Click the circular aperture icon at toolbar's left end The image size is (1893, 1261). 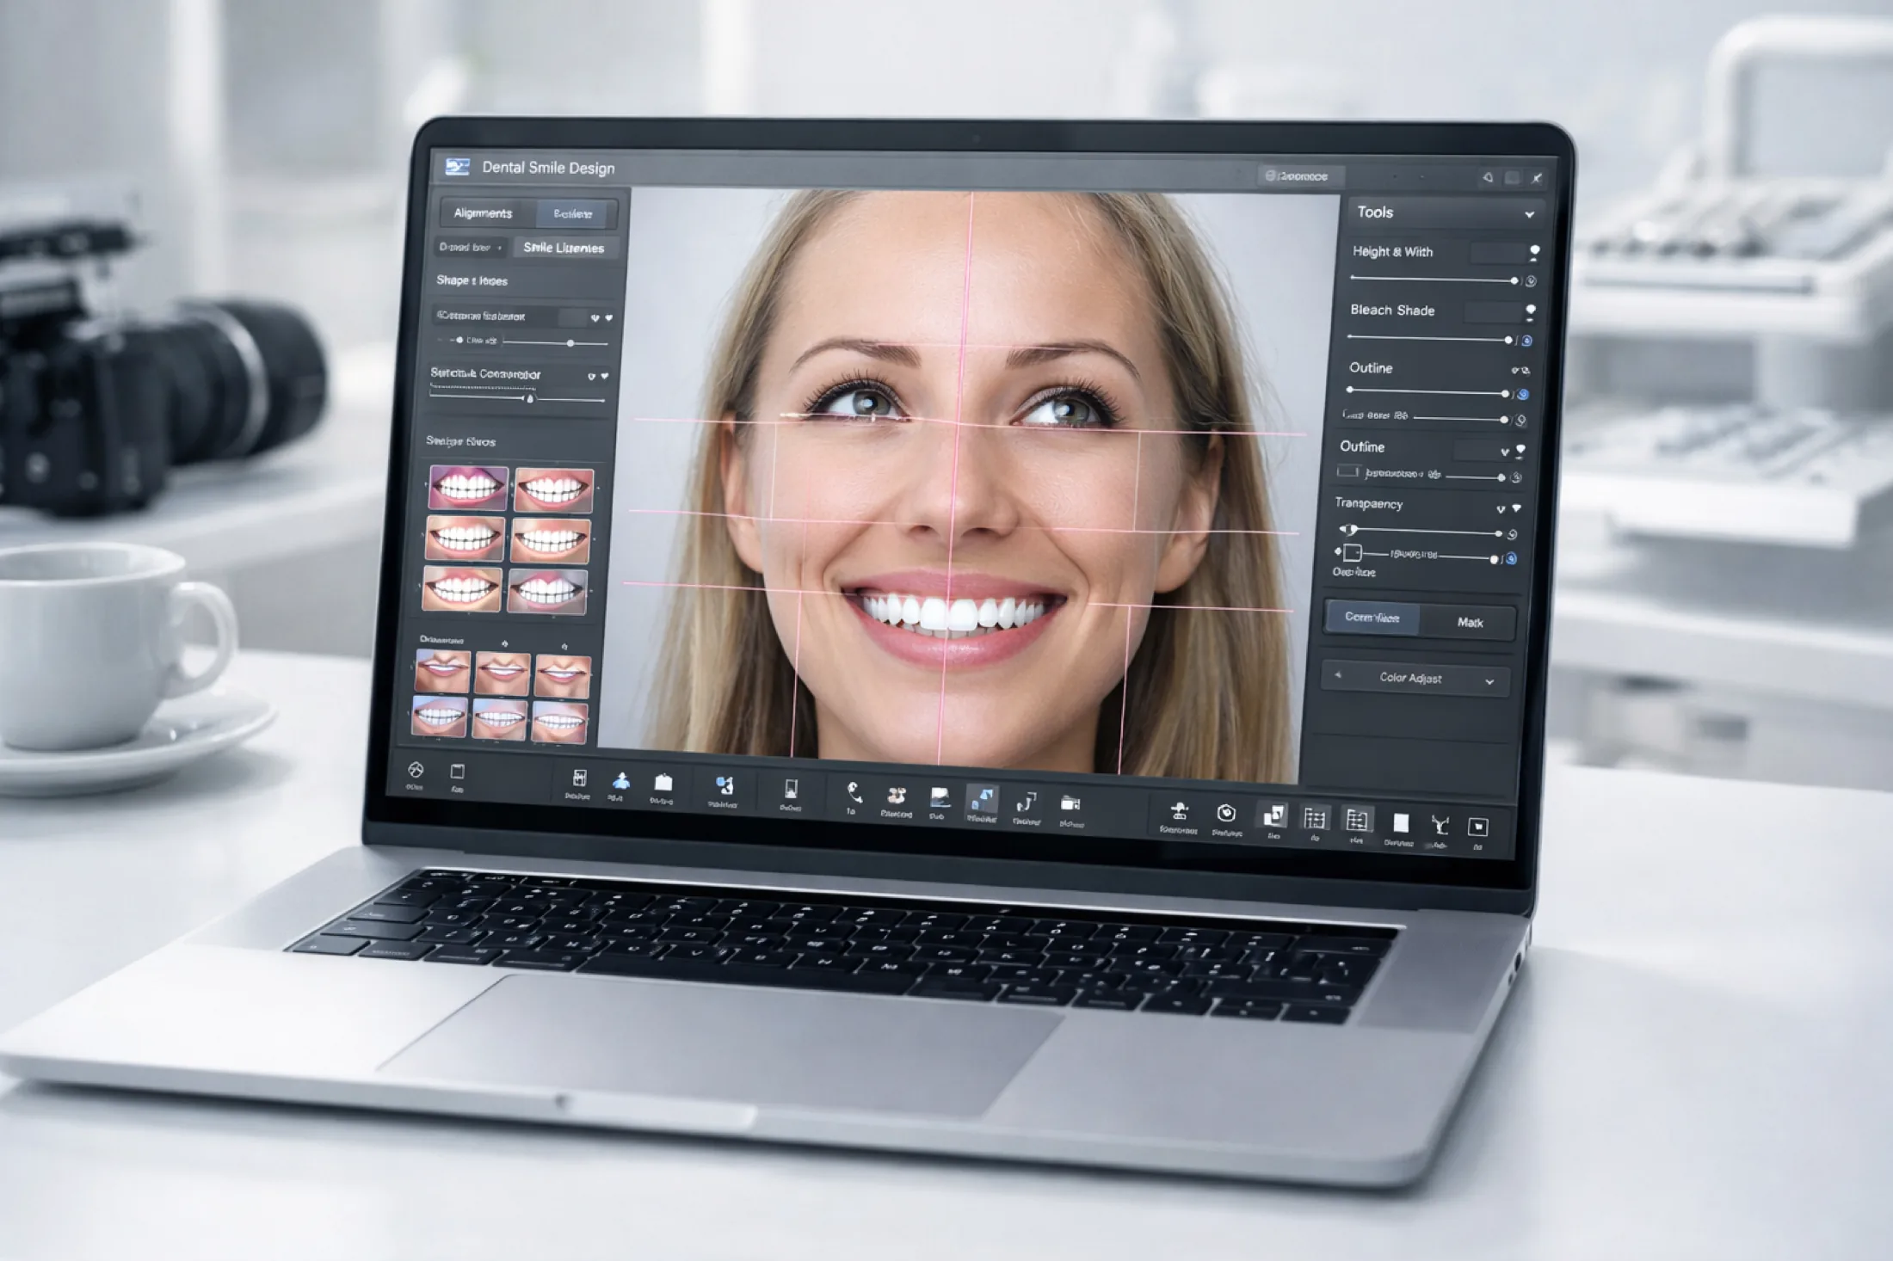(415, 770)
